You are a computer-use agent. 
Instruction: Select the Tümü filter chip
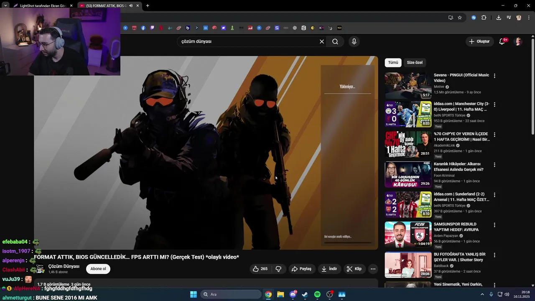(393, 62)
